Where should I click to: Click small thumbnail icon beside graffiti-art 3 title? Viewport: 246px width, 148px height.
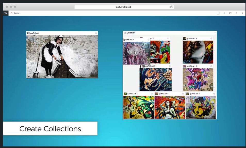pos(125,94)
